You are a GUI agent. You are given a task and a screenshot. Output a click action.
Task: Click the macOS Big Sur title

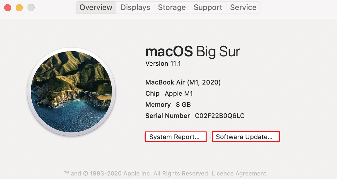193,51
